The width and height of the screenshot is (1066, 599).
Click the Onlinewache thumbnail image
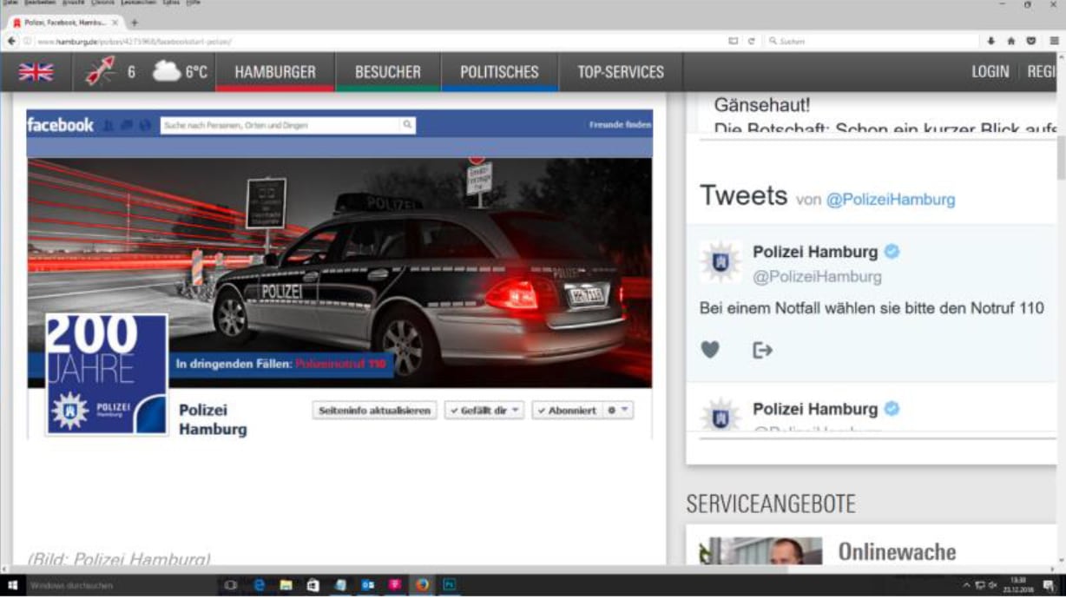[x=760, y=552]
